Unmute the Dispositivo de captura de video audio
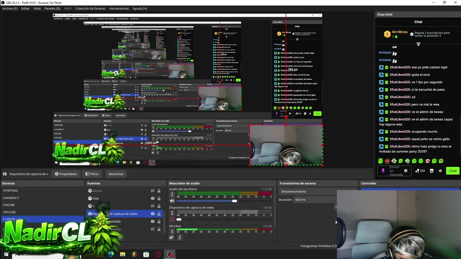This screenshot has height=259, width=461. point(172,219)
